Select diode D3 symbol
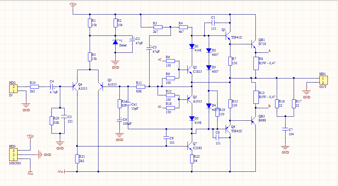Screen dimensions: 338x186 point(209,67)
